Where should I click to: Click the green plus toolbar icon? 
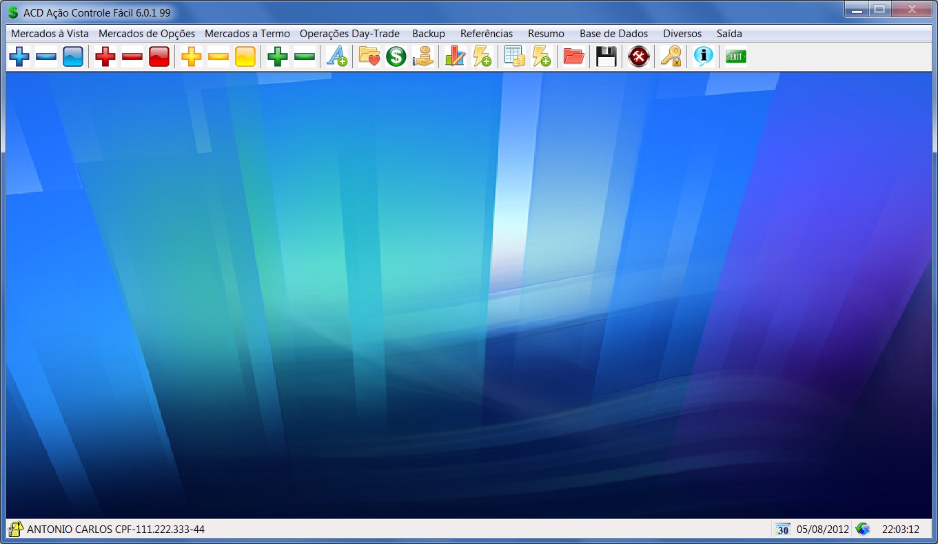coord(278,56)
